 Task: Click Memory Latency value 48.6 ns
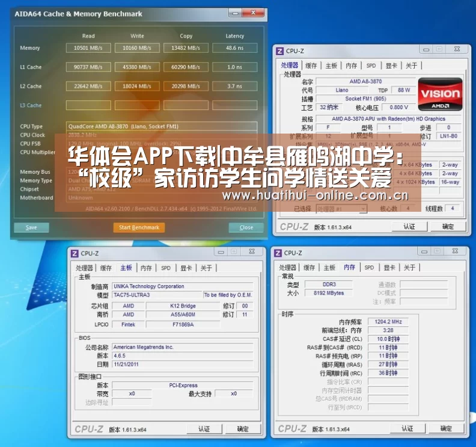pos(234,48)
